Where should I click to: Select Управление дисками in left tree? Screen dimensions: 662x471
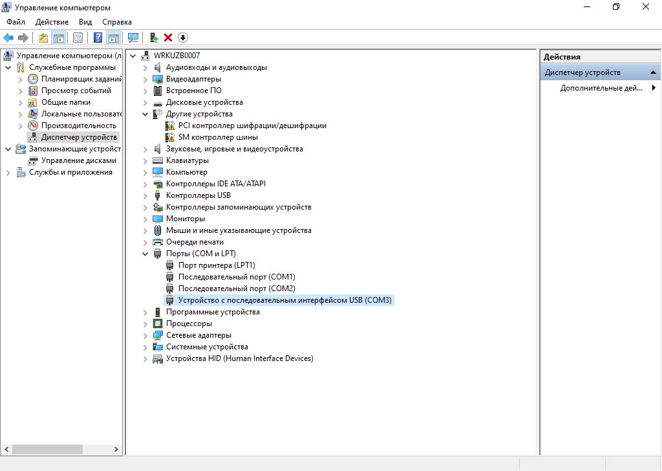click(x=78, y=160)
